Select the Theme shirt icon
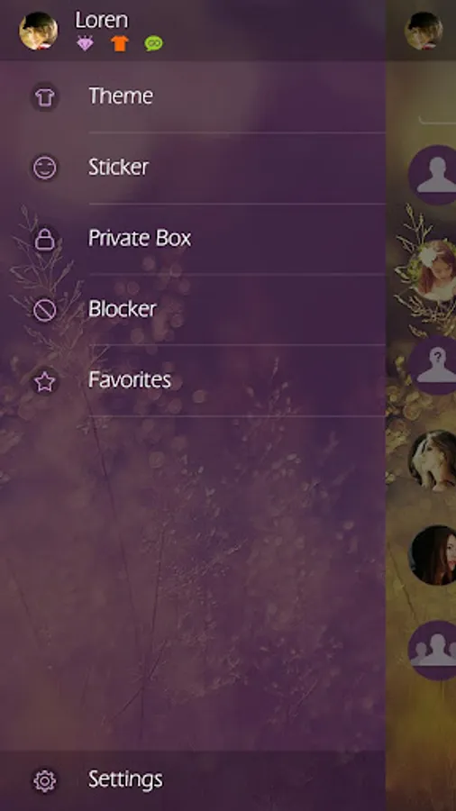456x811 pixels. click(x=44, y=96)
